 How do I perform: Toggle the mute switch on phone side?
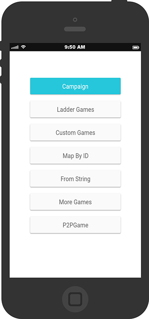coord(1,46)
